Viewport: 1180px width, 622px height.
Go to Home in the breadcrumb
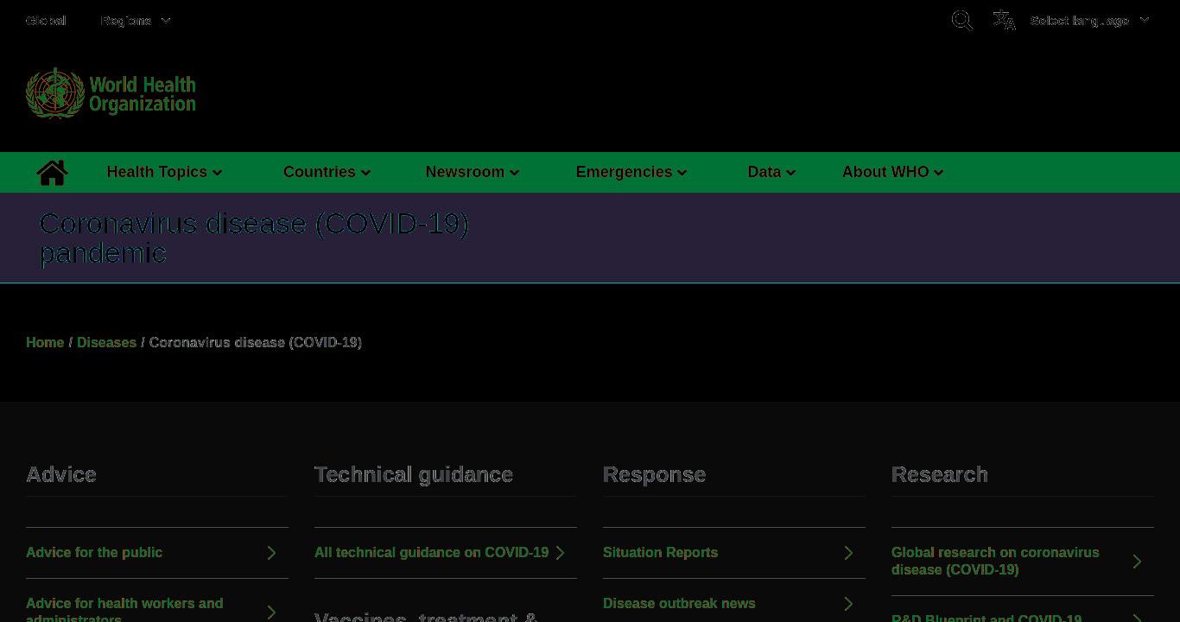[45, 342]
